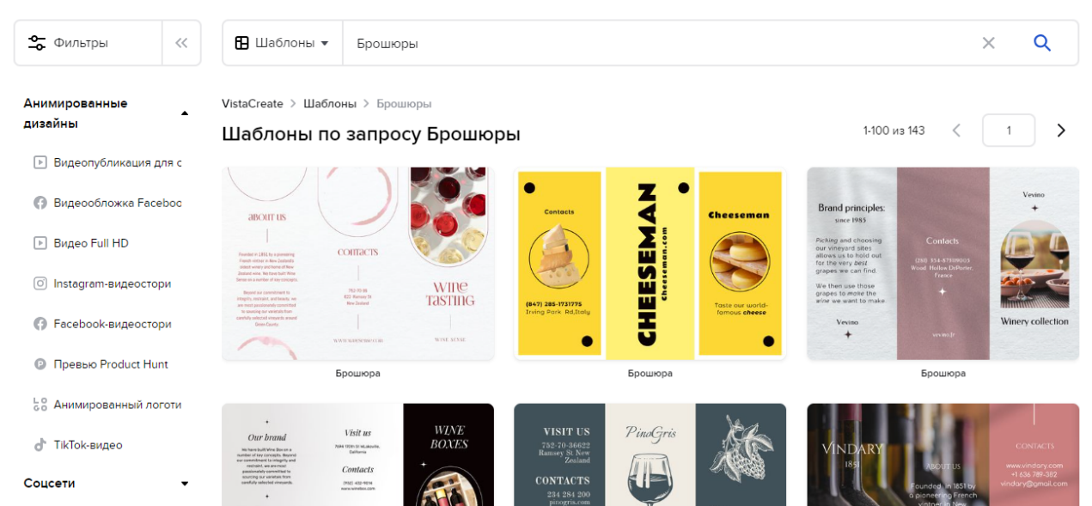Edit the page number field
This screenshot has height=506, width=1092.
click(x=1009, y=131)
